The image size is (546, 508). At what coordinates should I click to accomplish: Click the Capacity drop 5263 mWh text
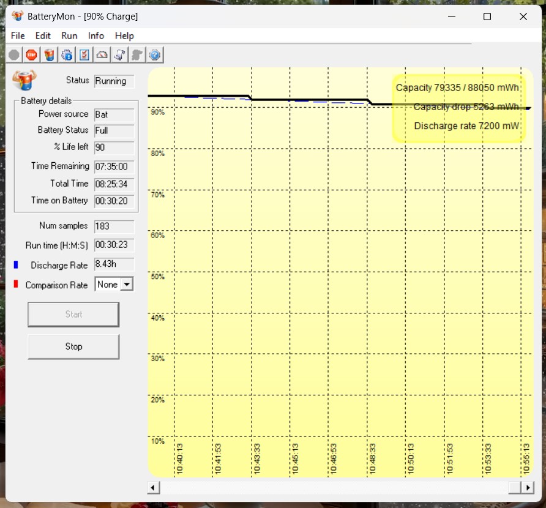[466, 106]
